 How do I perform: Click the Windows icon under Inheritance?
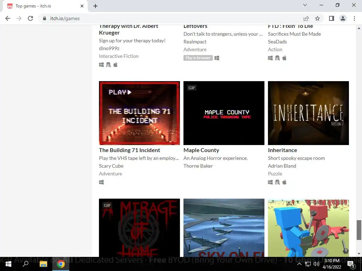(270, 182)
